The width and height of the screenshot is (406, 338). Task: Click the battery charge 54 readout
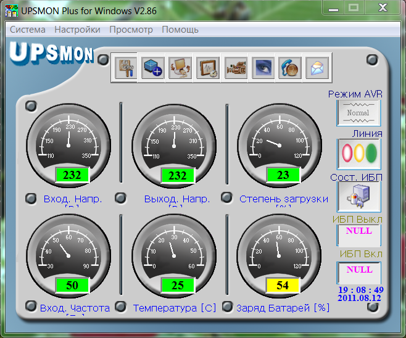[x=283, y=286]
